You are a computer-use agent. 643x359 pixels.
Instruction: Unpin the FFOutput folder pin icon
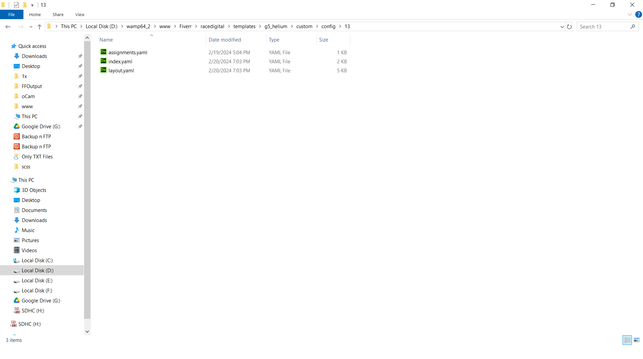[80, 86]
